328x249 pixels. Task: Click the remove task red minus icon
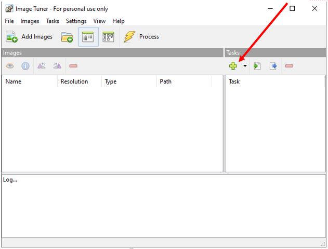pos(289,66)
